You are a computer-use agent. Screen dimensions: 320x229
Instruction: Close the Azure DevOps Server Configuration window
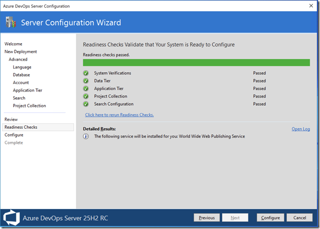tap(311, 6)
